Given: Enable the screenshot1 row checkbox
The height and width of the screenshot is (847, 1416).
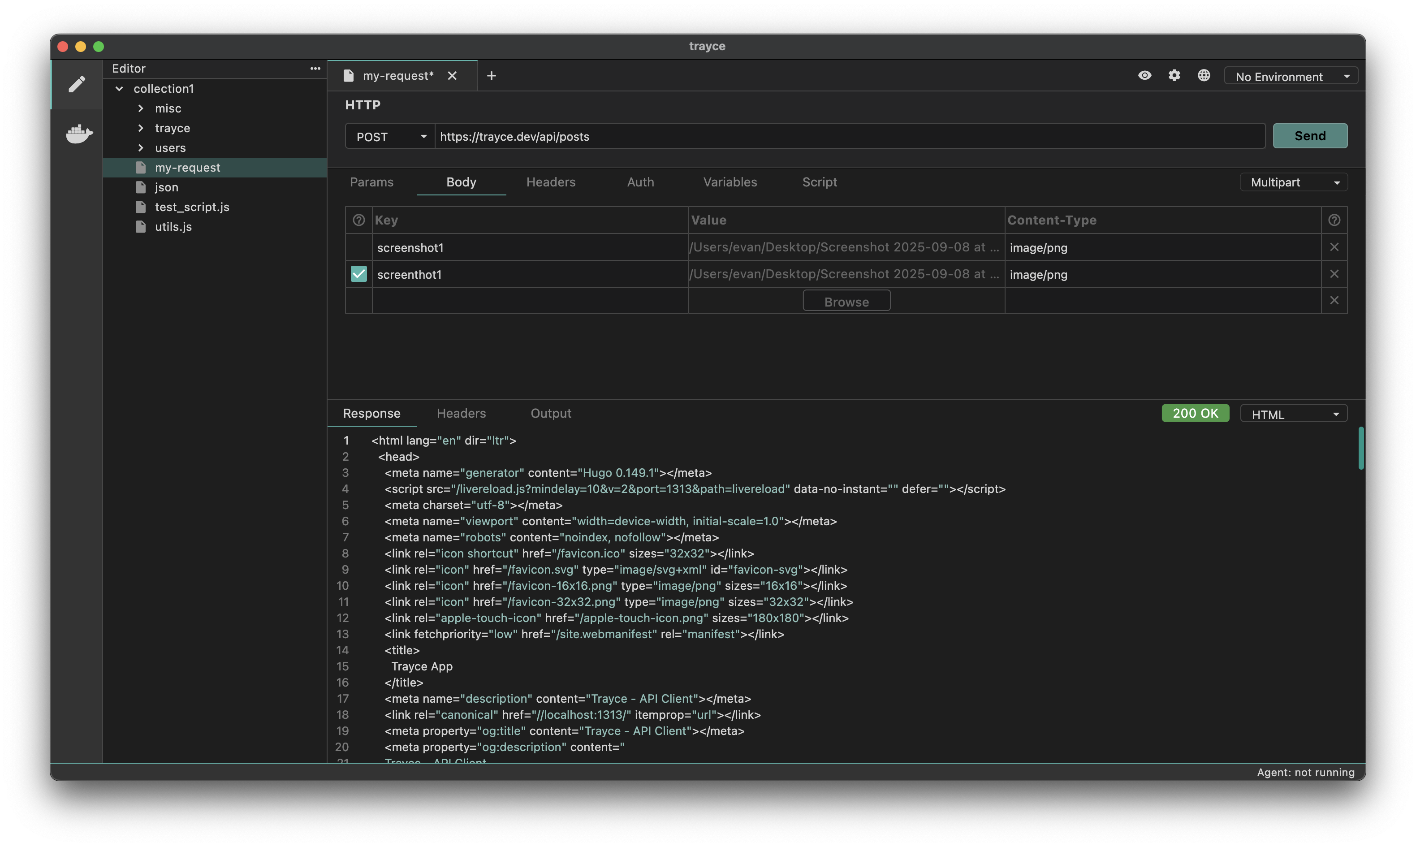Looking at the screenshot, I should tap(359, 247).
